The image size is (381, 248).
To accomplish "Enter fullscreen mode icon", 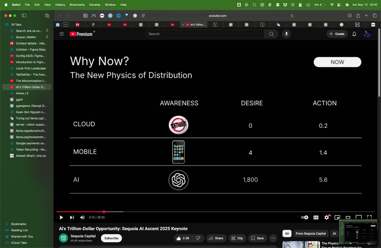I will tap(369, 217).
